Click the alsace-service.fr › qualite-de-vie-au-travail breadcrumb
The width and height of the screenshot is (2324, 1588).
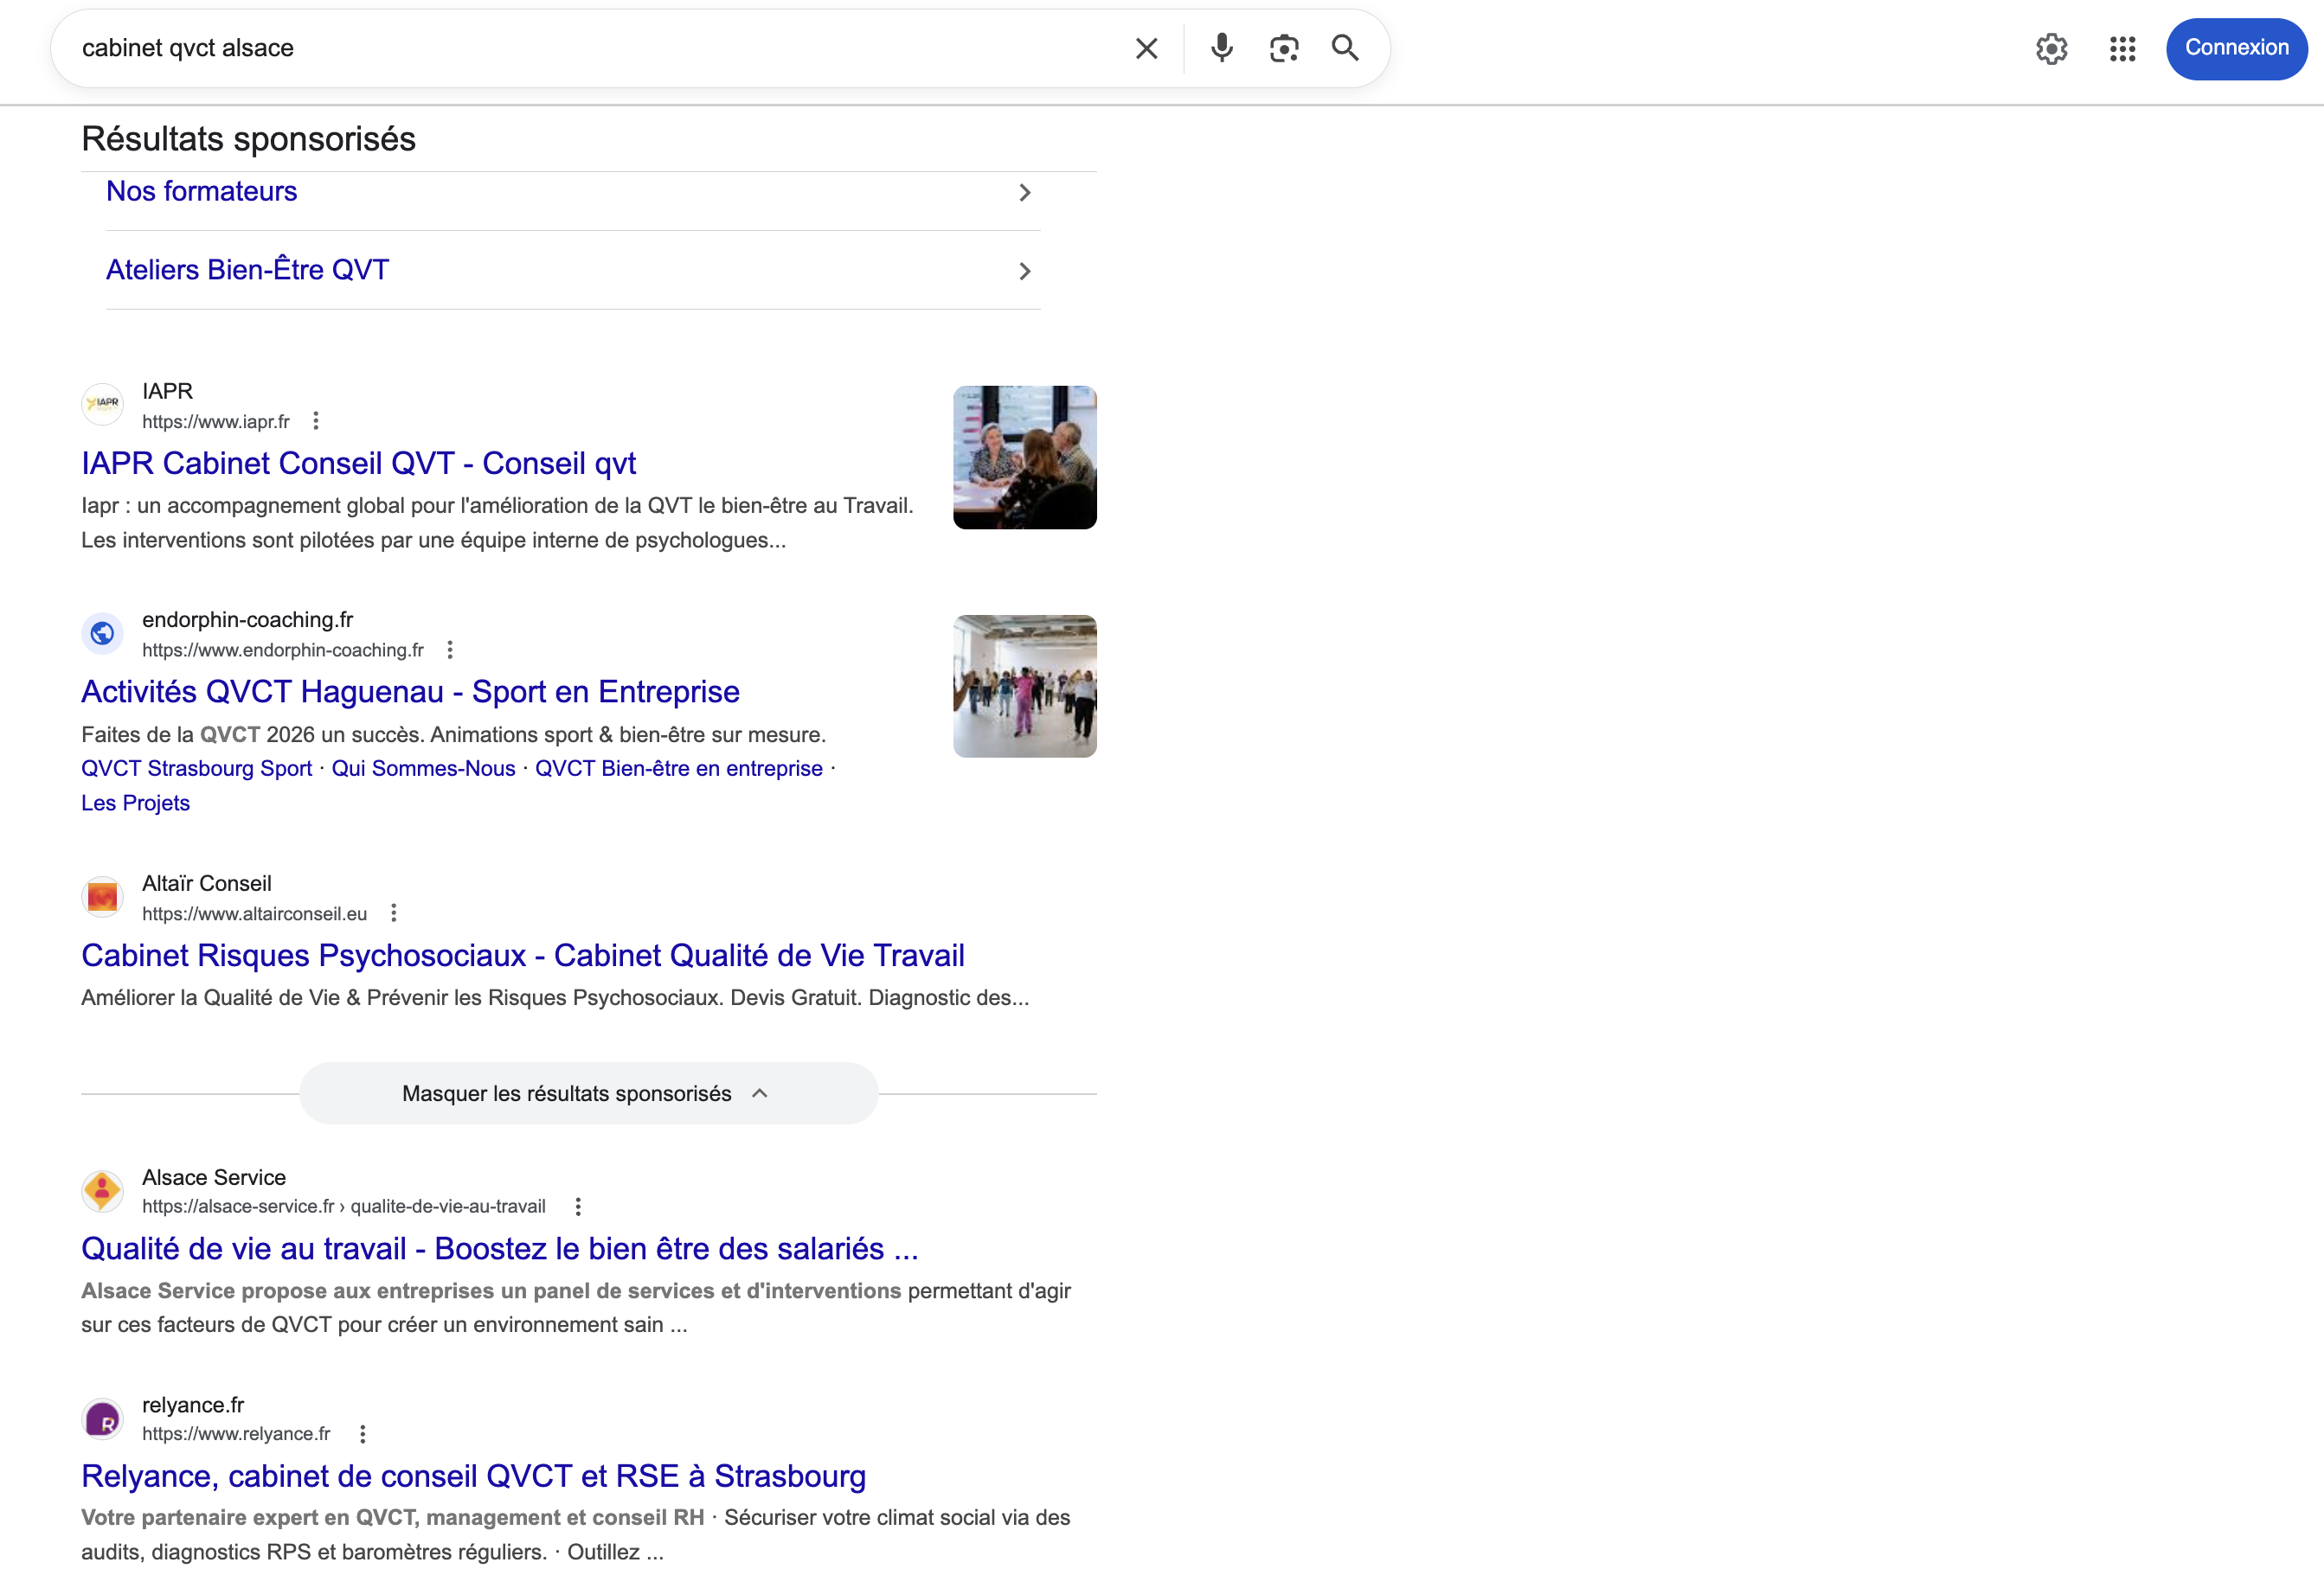(x=344, y=1207)
